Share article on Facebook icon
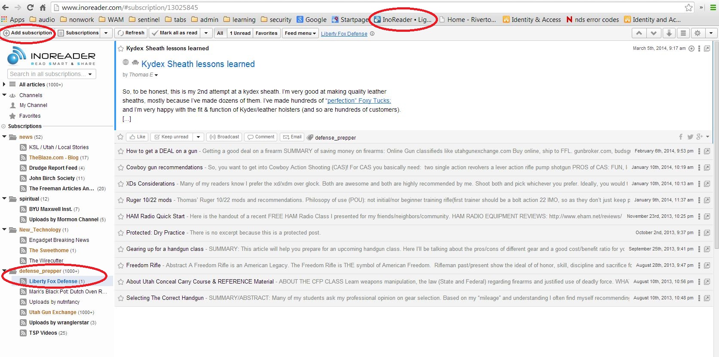 681,137
